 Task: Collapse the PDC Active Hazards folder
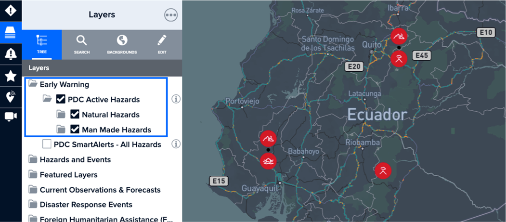tap(47, 99)
